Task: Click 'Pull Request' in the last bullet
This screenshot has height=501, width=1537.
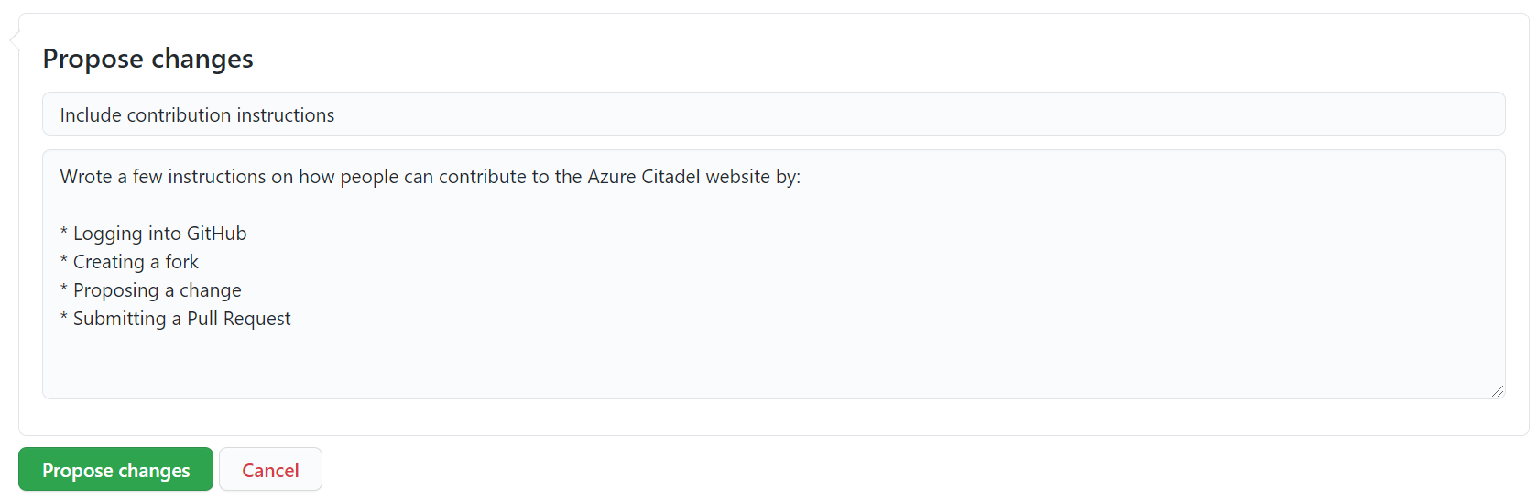Action: 238,319
